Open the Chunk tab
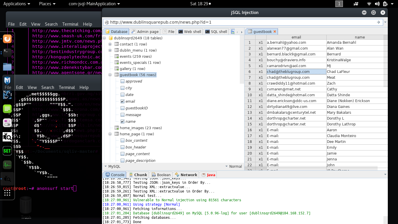This screenshot has height=224, width=398. point(138,175)
